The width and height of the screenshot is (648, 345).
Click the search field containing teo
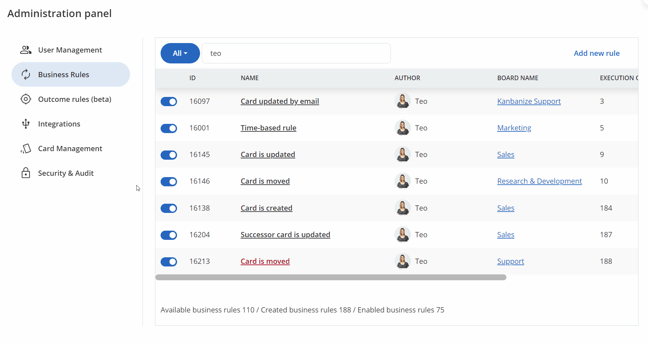(x=296, y=53)
